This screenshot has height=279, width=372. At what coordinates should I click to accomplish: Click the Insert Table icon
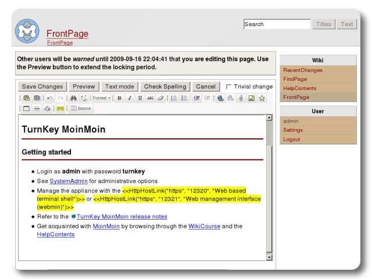(x=26, y=109)
